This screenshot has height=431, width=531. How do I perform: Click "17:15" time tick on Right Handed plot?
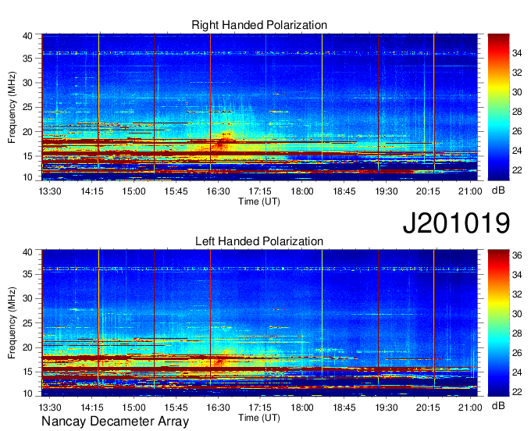click(x=260, y=191)
